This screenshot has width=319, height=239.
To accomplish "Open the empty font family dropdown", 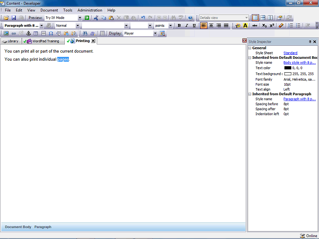I will pos(126,25).
